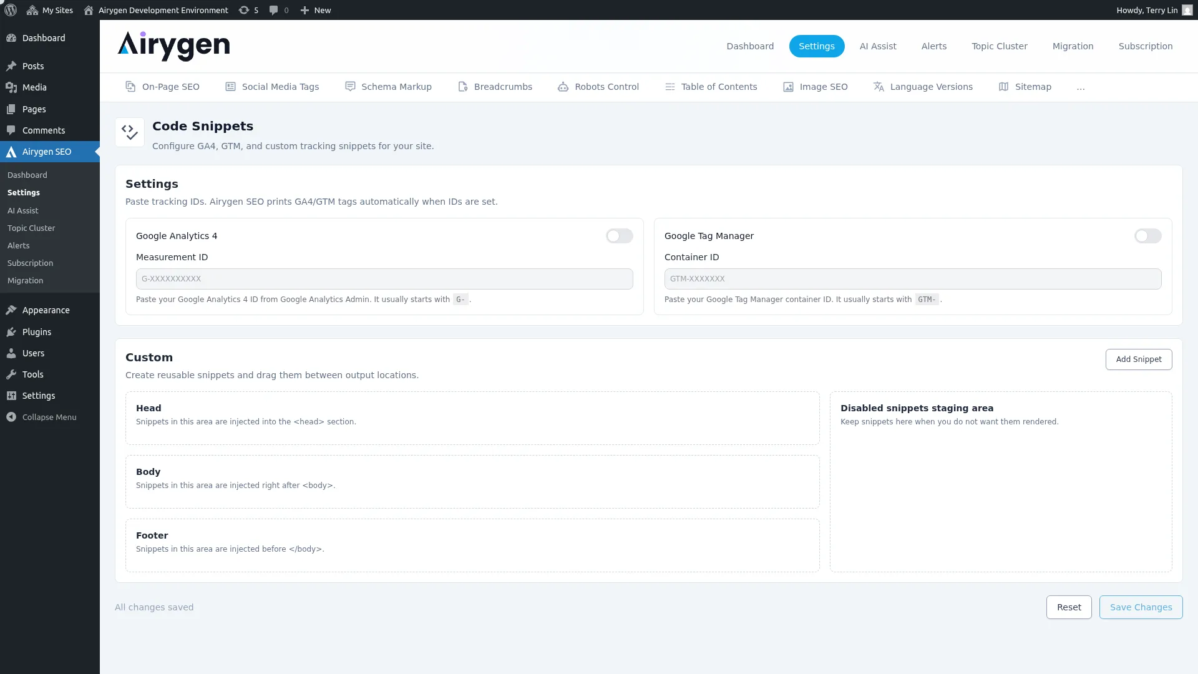Click the Posts pin icon

11,66
